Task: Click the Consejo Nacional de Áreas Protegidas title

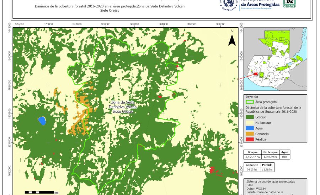Action: [260, 3]
